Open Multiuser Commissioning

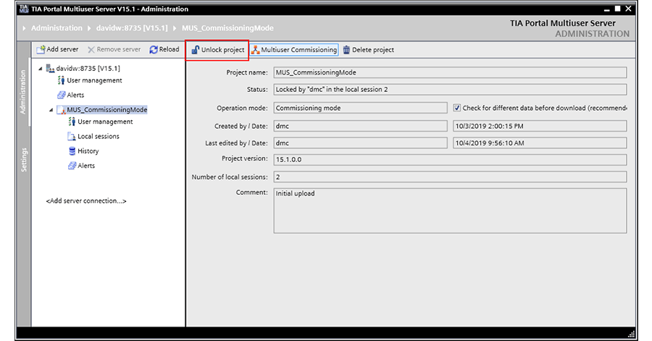point(294,50)
